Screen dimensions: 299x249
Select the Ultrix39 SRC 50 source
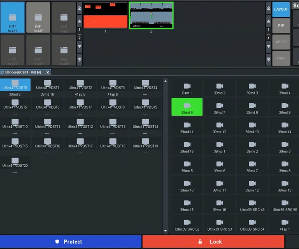(x=285, y=204)
